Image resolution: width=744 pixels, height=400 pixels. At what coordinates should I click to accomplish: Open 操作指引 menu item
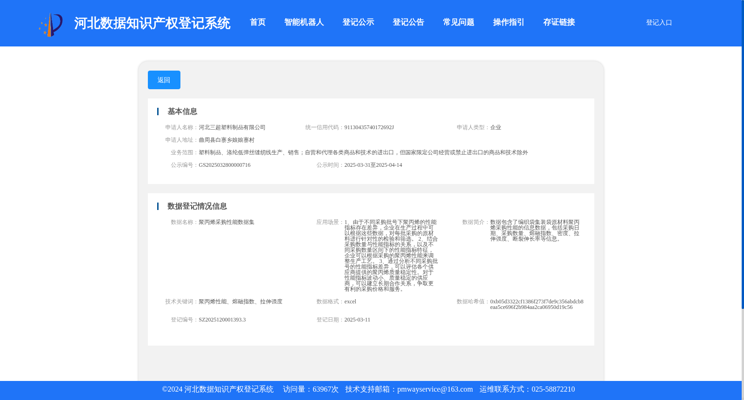(x=509, y=22)
